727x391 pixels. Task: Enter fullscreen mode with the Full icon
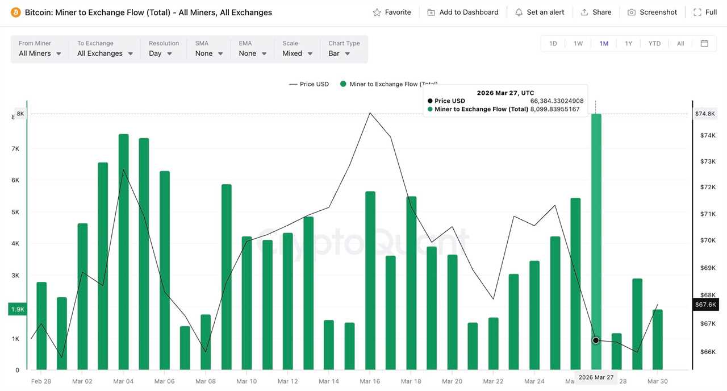697,12
